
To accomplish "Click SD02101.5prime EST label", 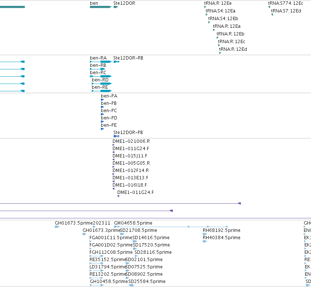I will point(144,260).
